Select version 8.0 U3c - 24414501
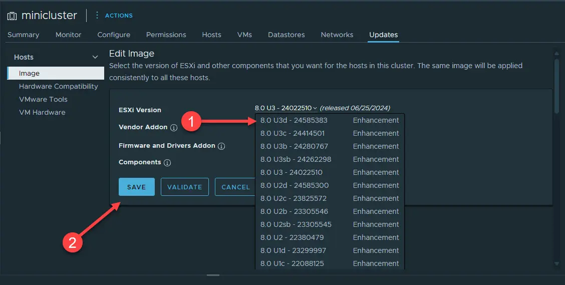The image size is (565, 285). (330, 133)
